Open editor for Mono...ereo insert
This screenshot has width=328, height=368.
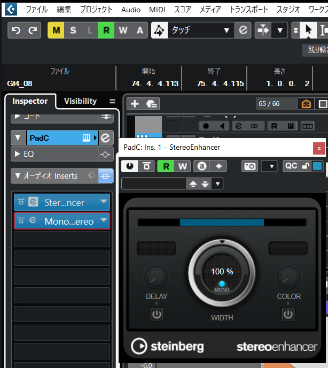click(x=33, y=220)
